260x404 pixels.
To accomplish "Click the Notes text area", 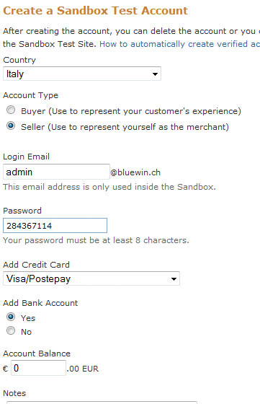I will 102,403.
